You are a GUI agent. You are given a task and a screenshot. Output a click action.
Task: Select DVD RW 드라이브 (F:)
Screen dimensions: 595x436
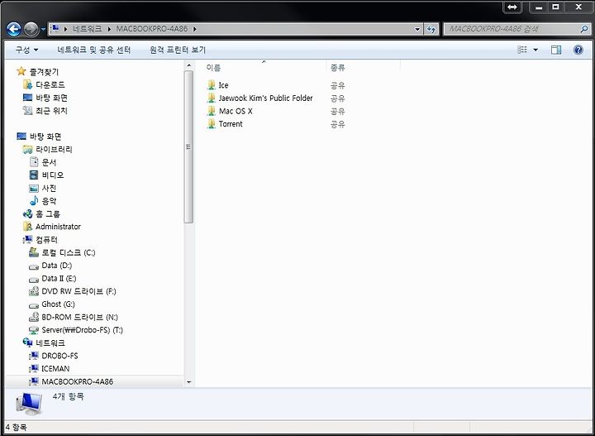coord(79,291)
